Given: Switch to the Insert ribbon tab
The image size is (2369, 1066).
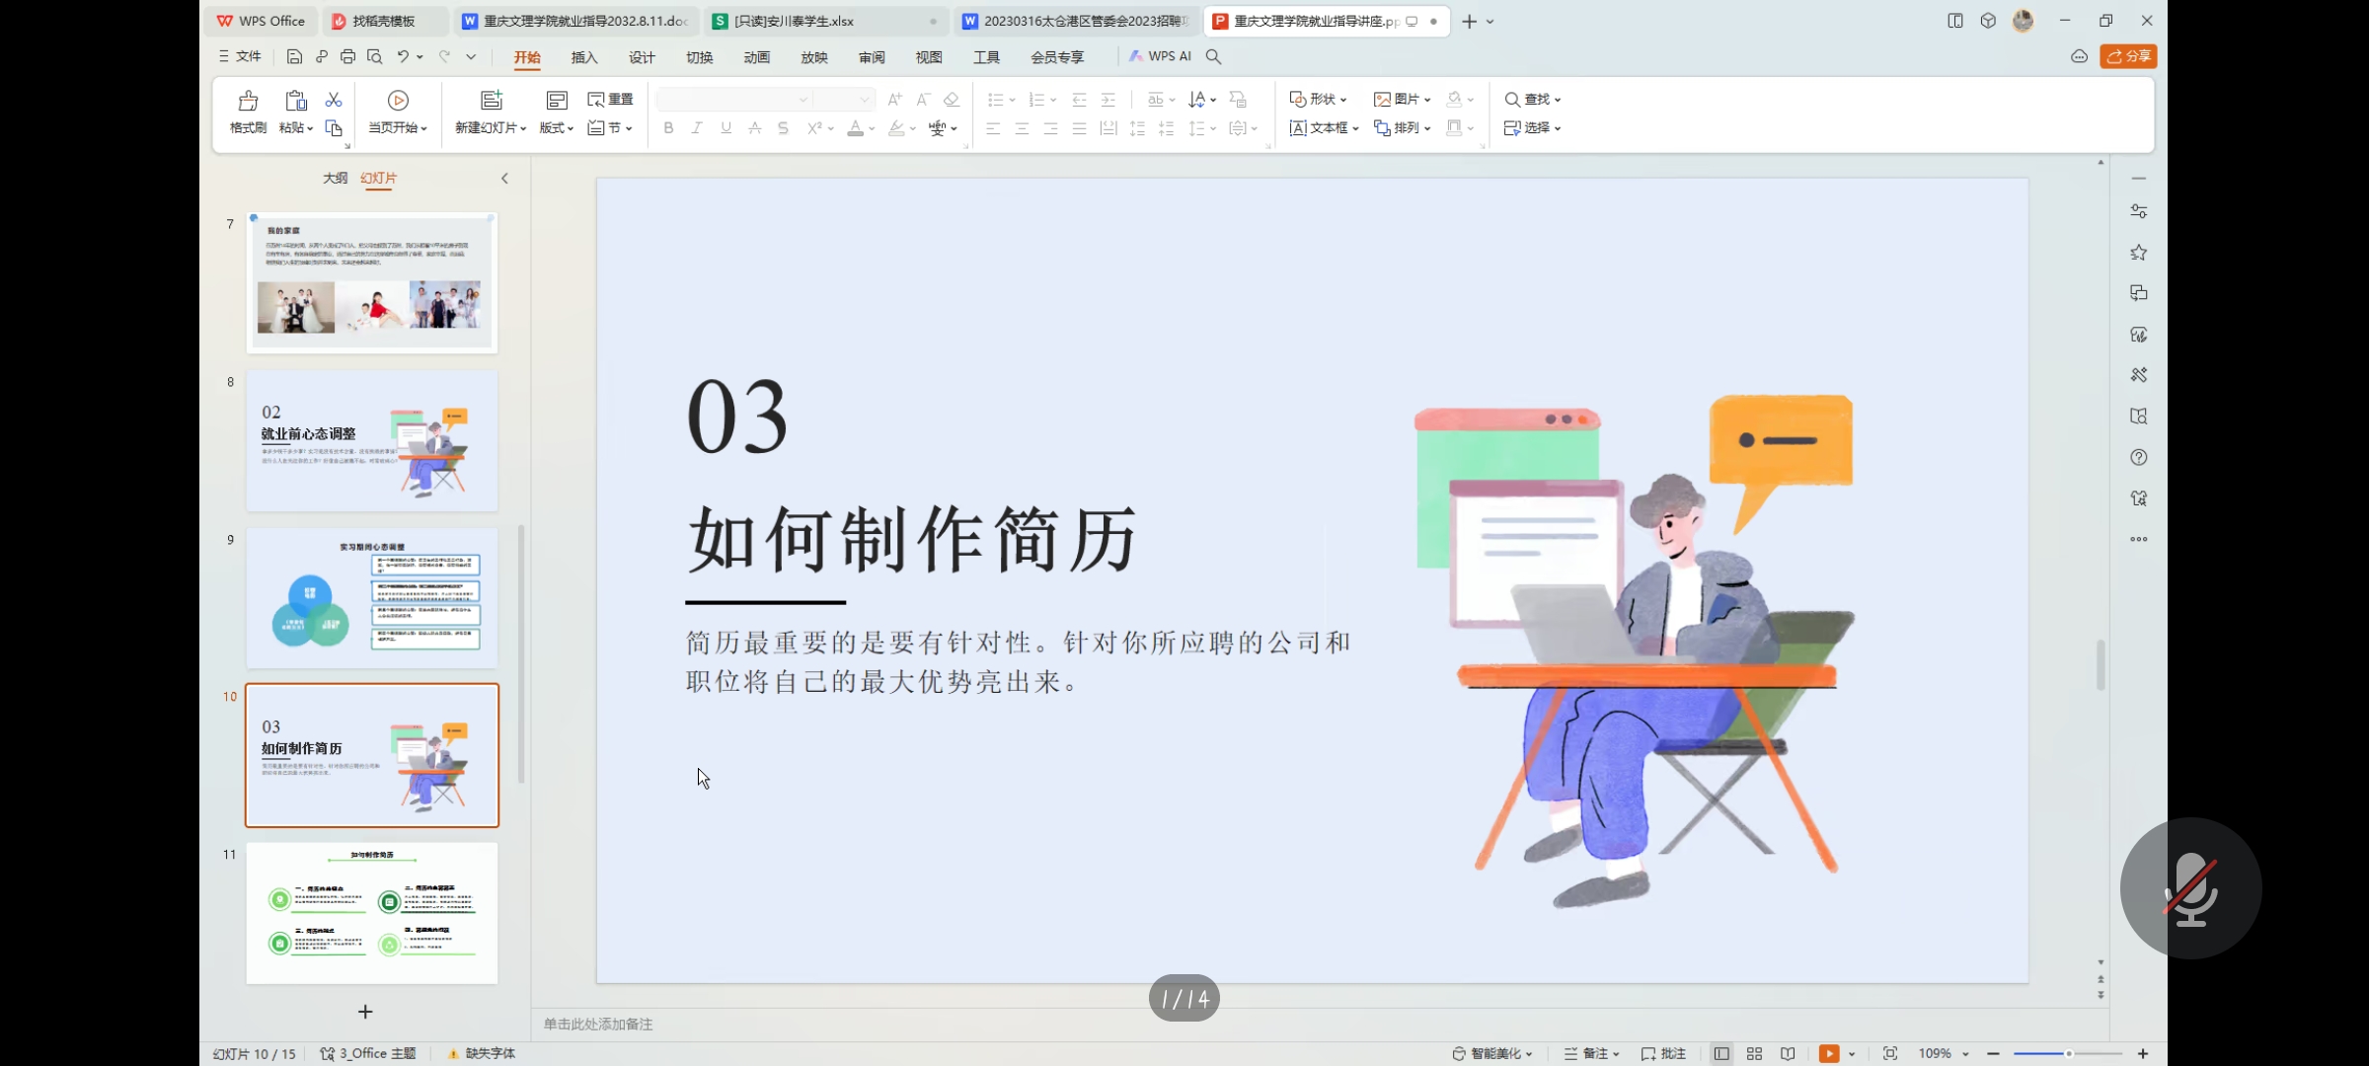Looking at the screenshot, I should (x=584, y=57).
